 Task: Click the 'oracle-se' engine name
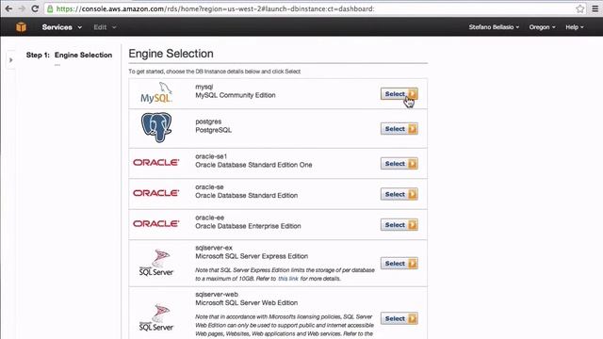tap(209, 186)
